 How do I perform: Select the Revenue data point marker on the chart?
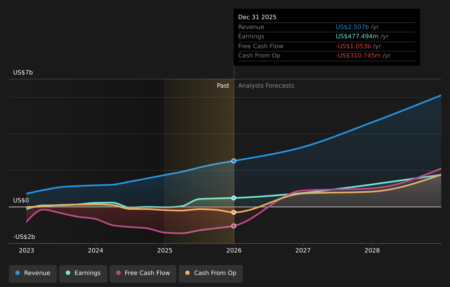tap(234, 161)
